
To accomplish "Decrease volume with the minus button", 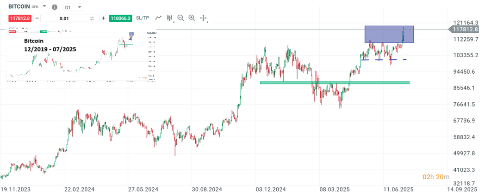I will (x=37, y=18).
